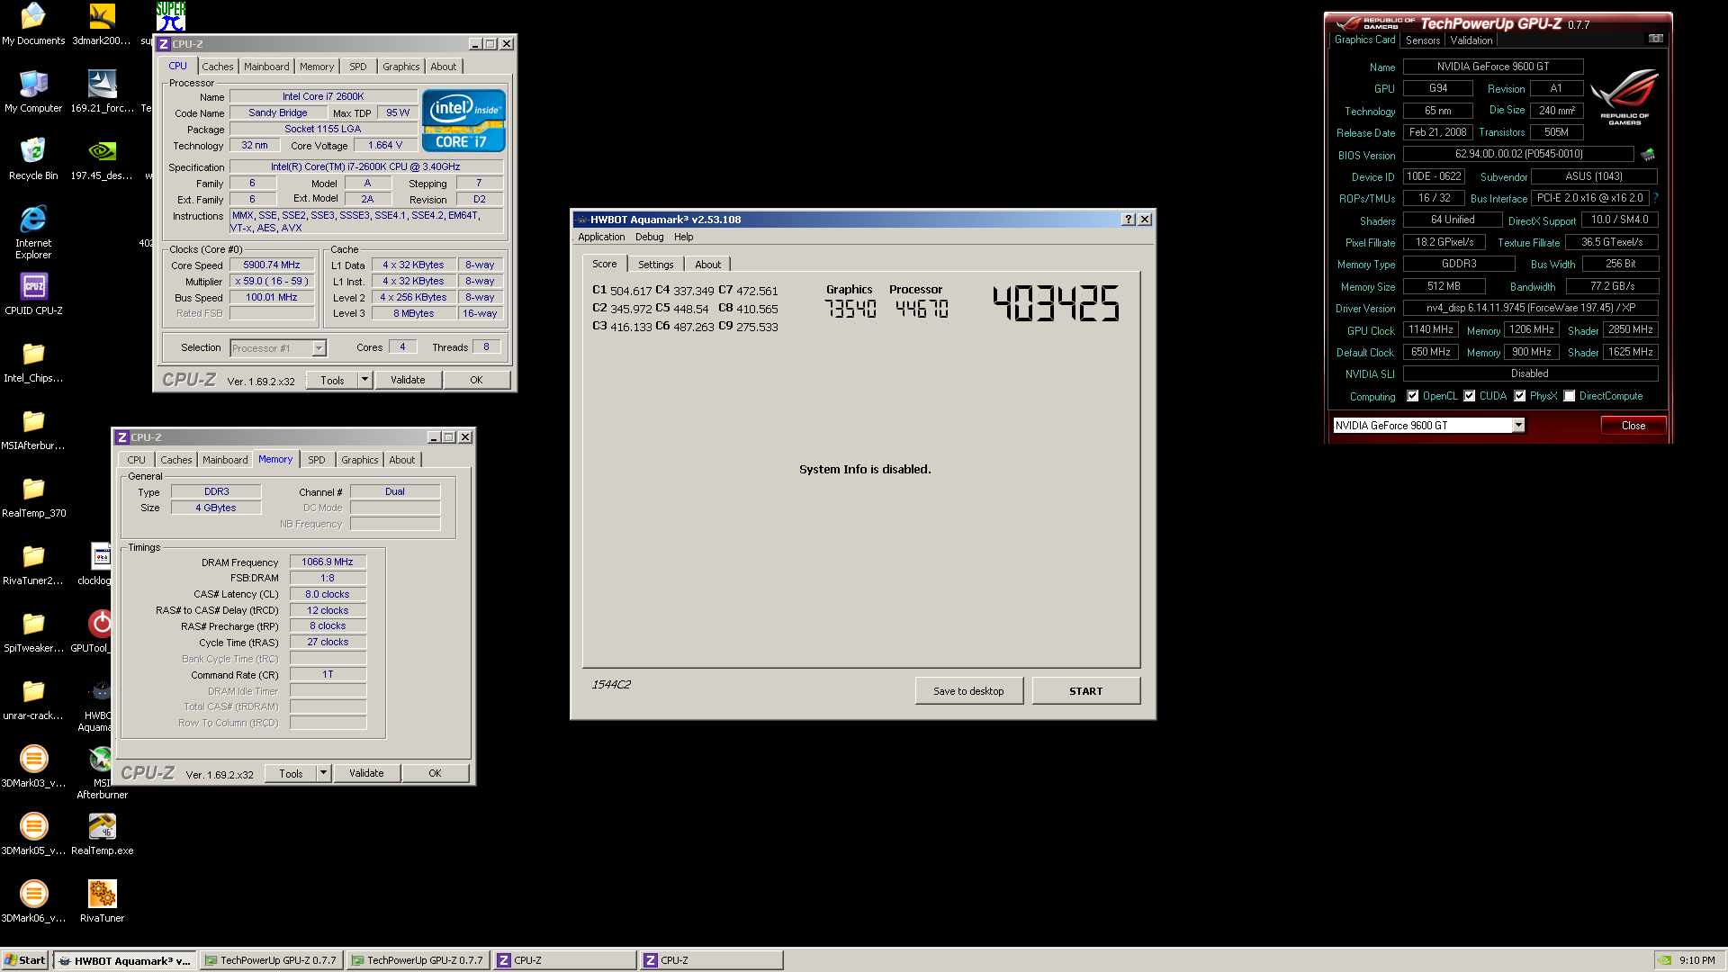Click GPU-Z screenshot camera icon
Viewport: 1728px width, 972px height.
1655,39
